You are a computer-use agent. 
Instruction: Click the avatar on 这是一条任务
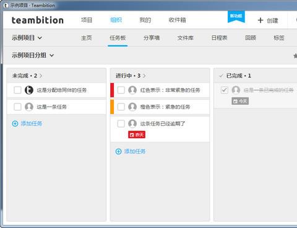pos(29,107)
